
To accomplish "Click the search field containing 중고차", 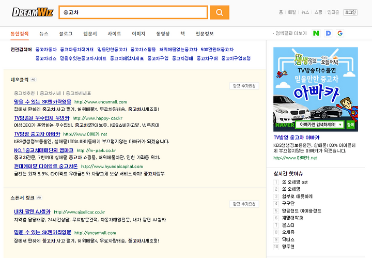I will [133, 12].
